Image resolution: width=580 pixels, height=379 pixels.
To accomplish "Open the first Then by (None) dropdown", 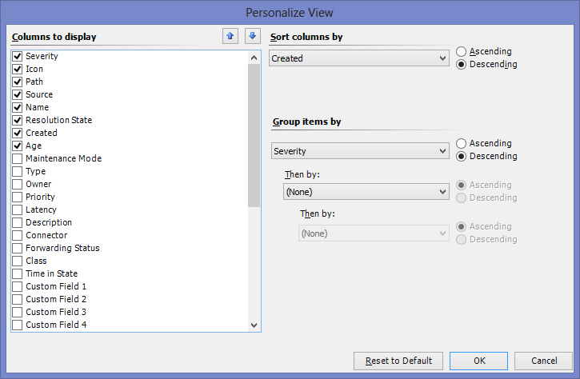I will [366, 192].
